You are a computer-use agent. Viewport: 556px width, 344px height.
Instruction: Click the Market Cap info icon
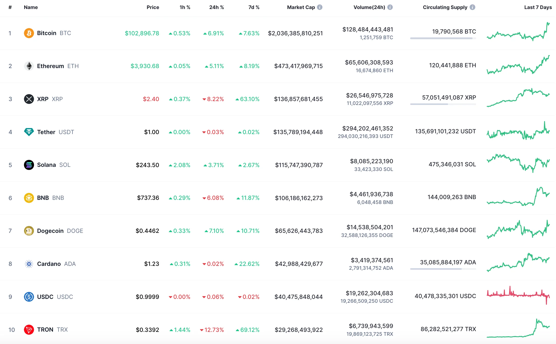point(320,7)
